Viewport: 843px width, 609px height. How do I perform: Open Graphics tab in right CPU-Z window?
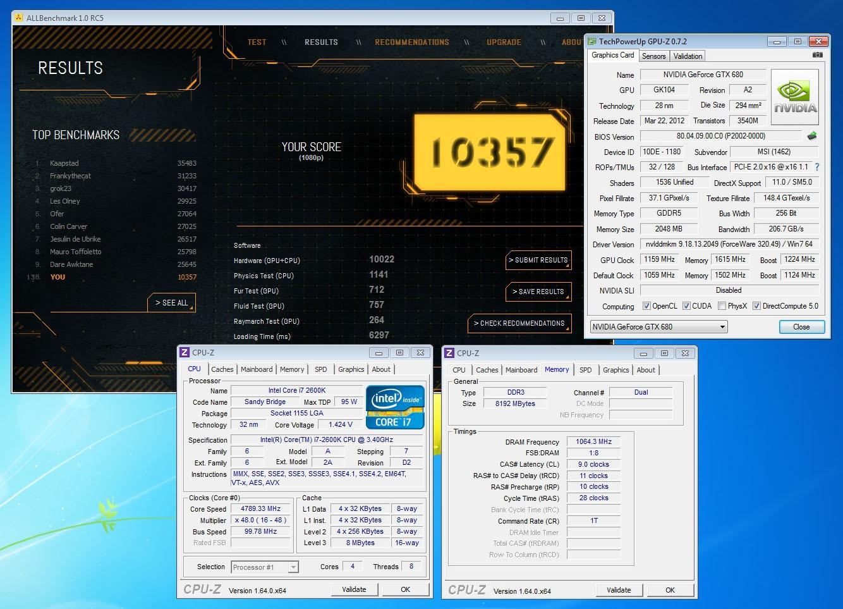point(616,370)
